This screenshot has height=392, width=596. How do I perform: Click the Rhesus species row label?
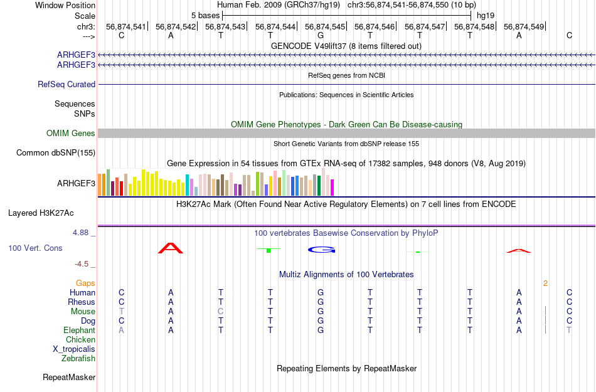[82, 302]
